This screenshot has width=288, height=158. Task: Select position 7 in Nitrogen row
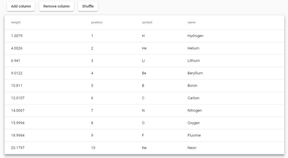pos(92,111)
